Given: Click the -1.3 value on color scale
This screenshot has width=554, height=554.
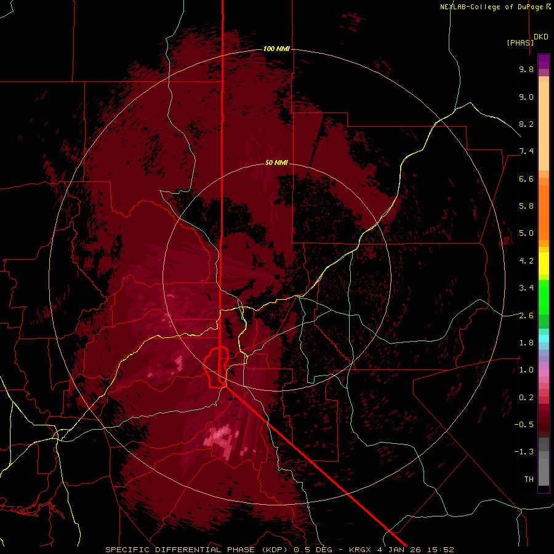Looking at the screenshot, I should pos(524,452).
